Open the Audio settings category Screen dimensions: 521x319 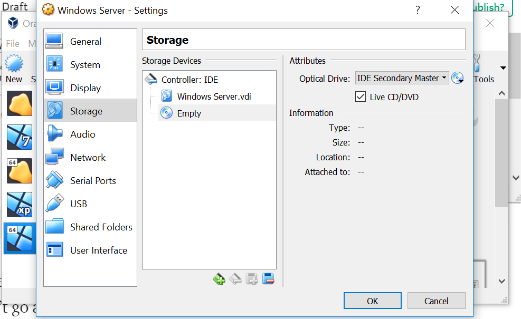pos(90,134)
